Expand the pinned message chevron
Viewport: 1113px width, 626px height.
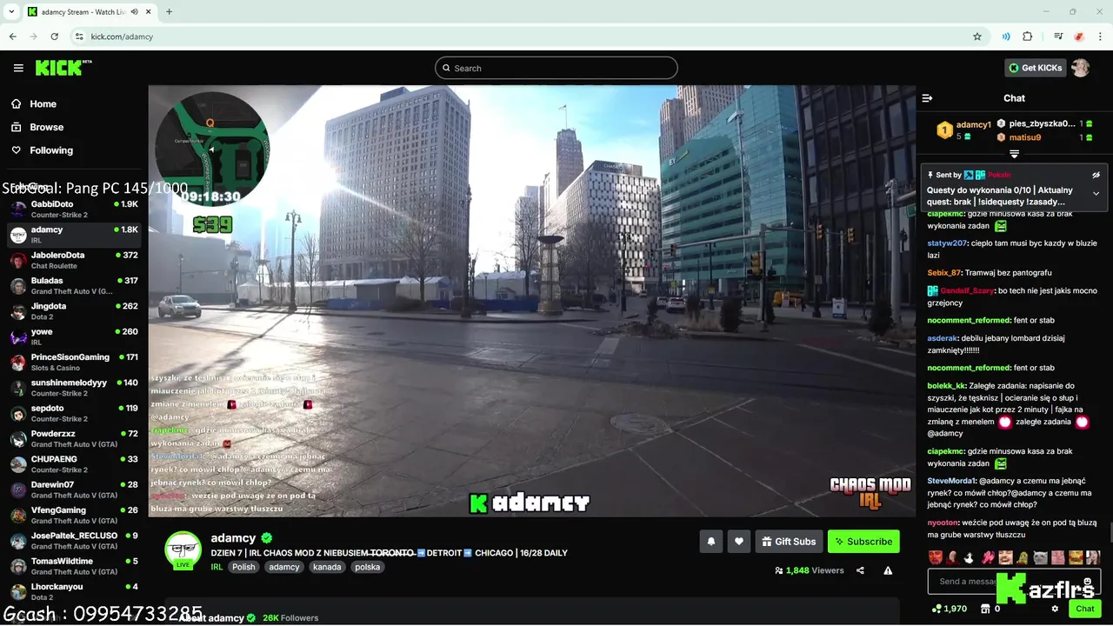(x=1096, y=193)
